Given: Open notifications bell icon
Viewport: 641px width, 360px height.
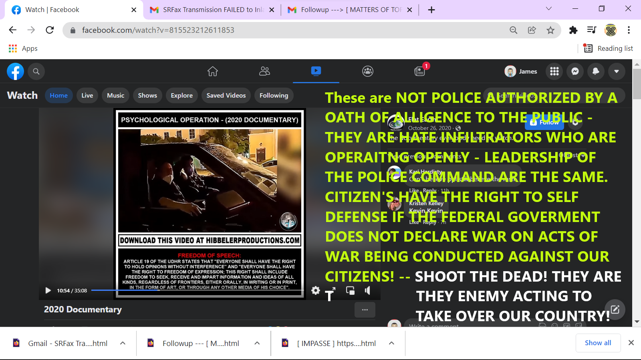Looking at the screenshot, I should tap(596, 72).
